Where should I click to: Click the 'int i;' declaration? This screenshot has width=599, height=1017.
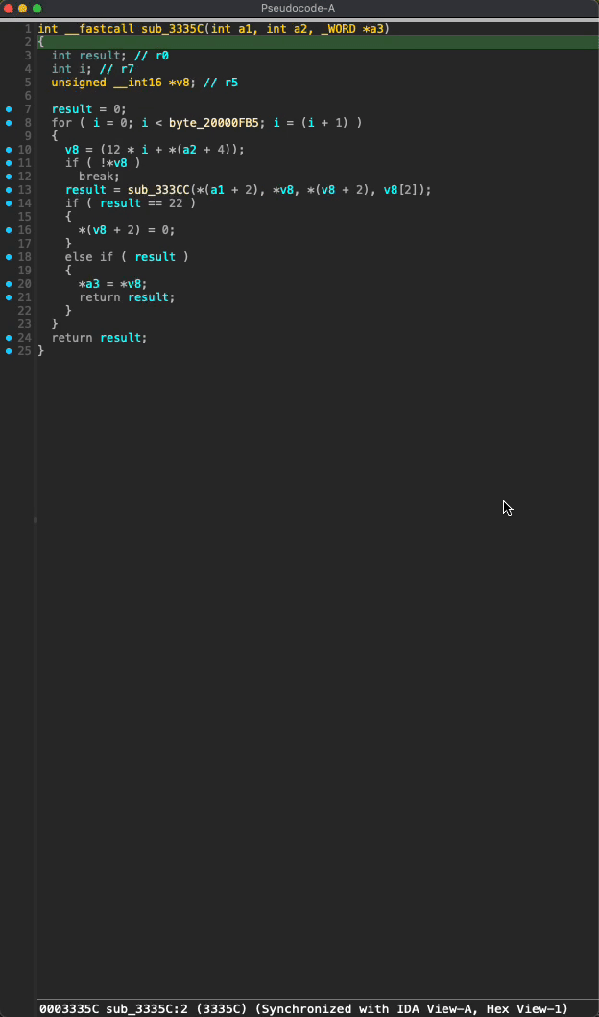(73, 69)
